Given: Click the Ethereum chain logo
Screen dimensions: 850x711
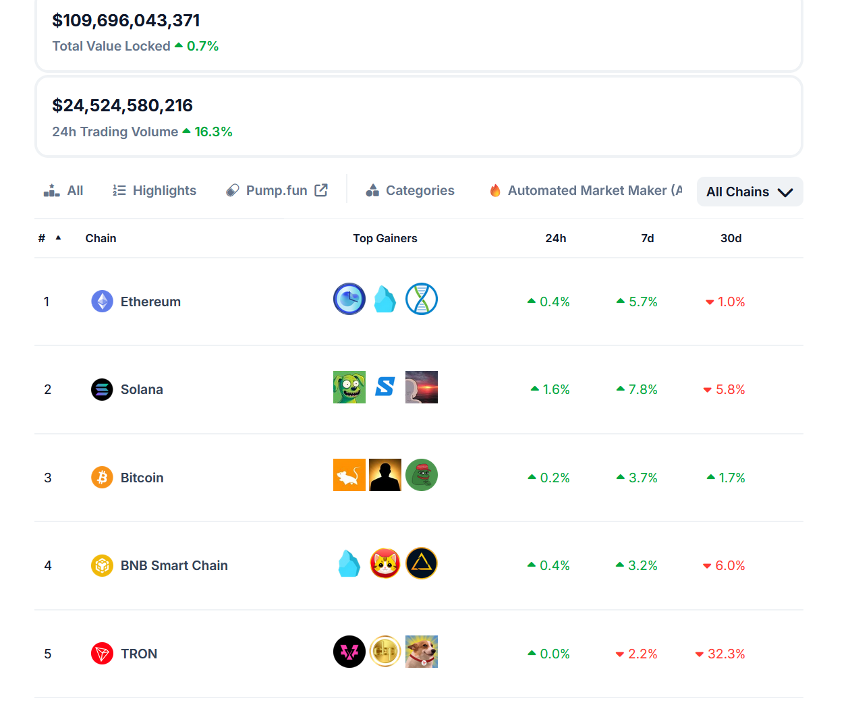Looking at the screenshot, I should 102,302.
